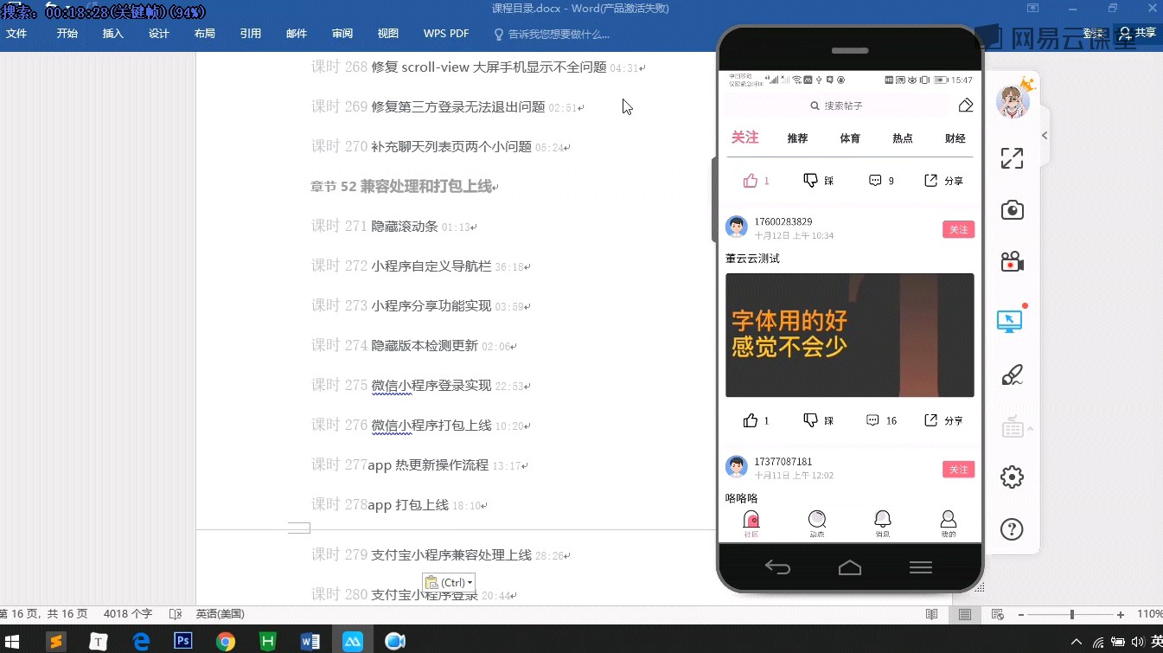Image resolution: width=1163 pixels, height=653 pixels.
Task: Open the settings gear in right sidebar
Action: click(1012, 477)
